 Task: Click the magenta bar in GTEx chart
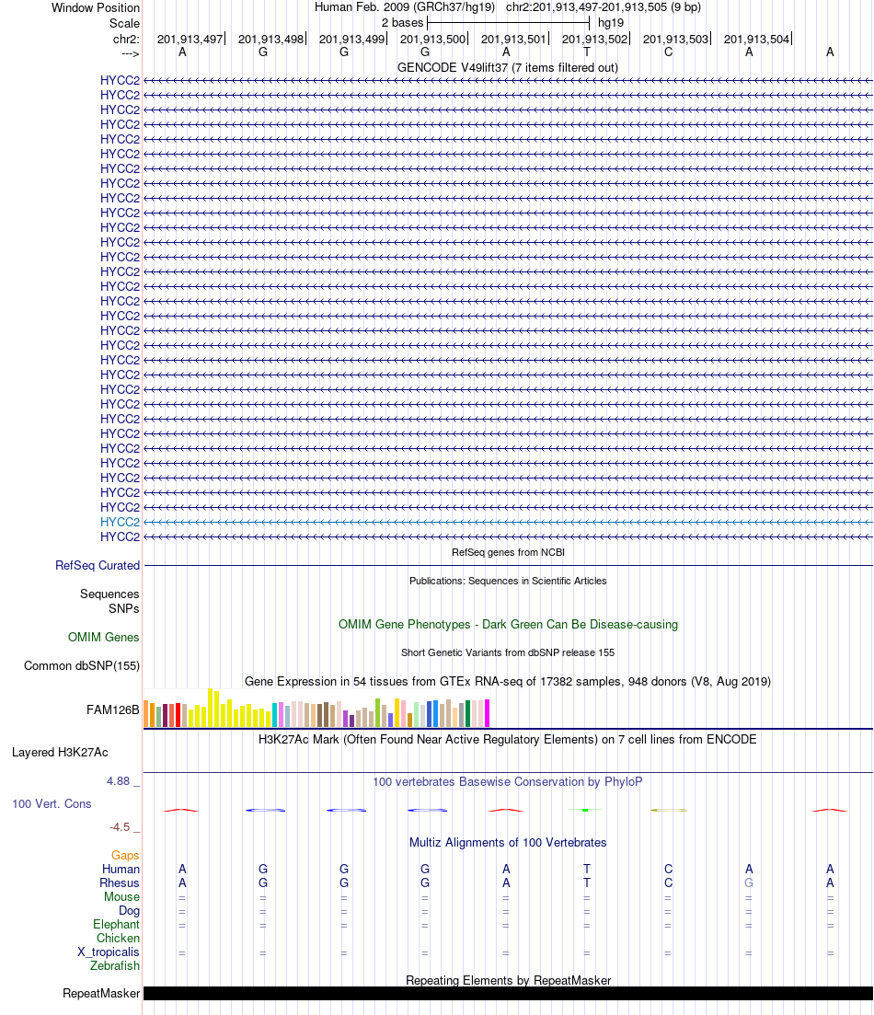[487, 713]
